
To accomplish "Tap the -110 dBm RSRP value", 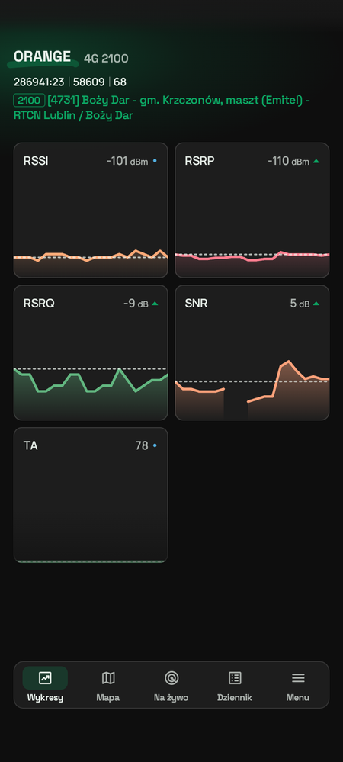I will tap(289, 161).
